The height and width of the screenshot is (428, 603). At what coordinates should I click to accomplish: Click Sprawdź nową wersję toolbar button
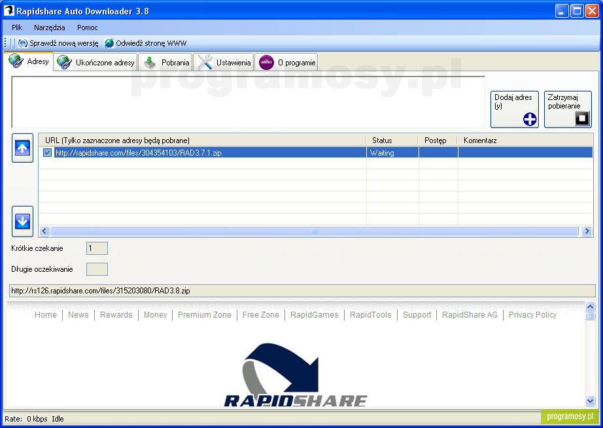click(58, 43)
